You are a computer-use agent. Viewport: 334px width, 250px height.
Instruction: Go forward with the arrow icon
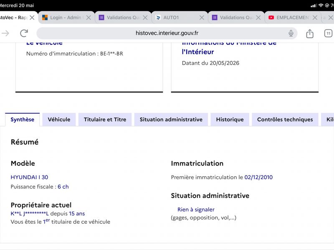pyautogui.click(x=5, y=33)
